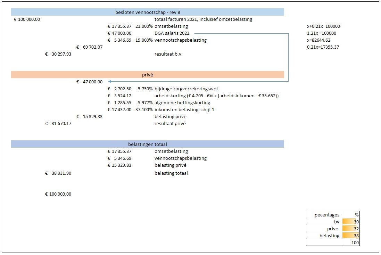Select the 'pecentages' table header cell
This screenshot has width=381, height=255.
[x=324, y=215]
